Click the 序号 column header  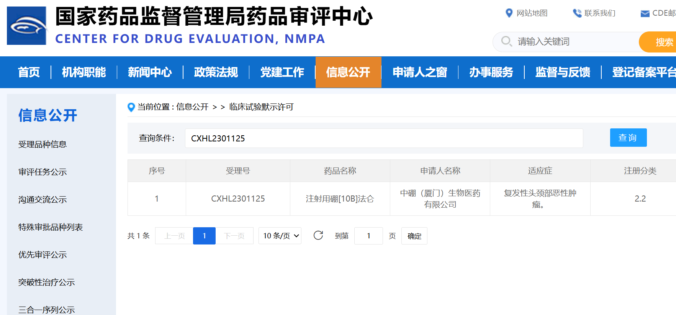[157, 171]
